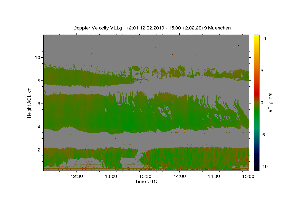
Task: Click the 12:30 time axis label
Action: point(77,176)
